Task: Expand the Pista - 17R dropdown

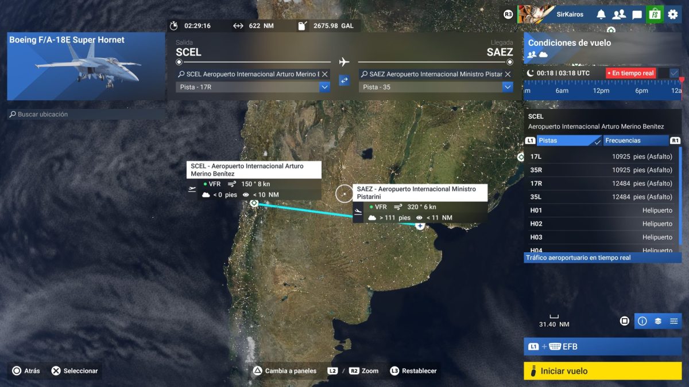Action: coord(324,87)
